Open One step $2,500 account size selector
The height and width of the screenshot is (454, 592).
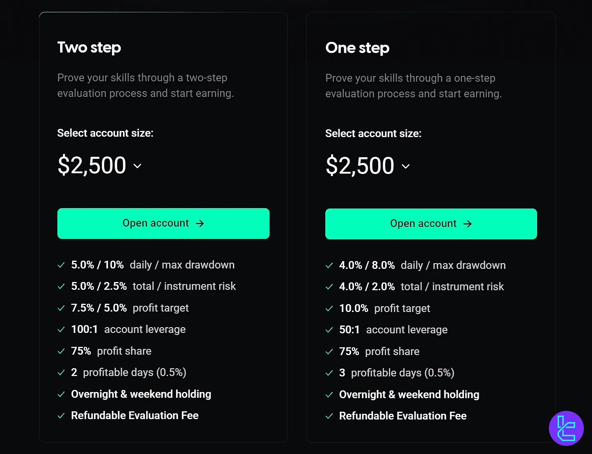[360, 166]
